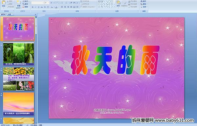197x126 pixels.
Task: Click the Paste icon in the clipboard group
Action: tap(4, 3)
